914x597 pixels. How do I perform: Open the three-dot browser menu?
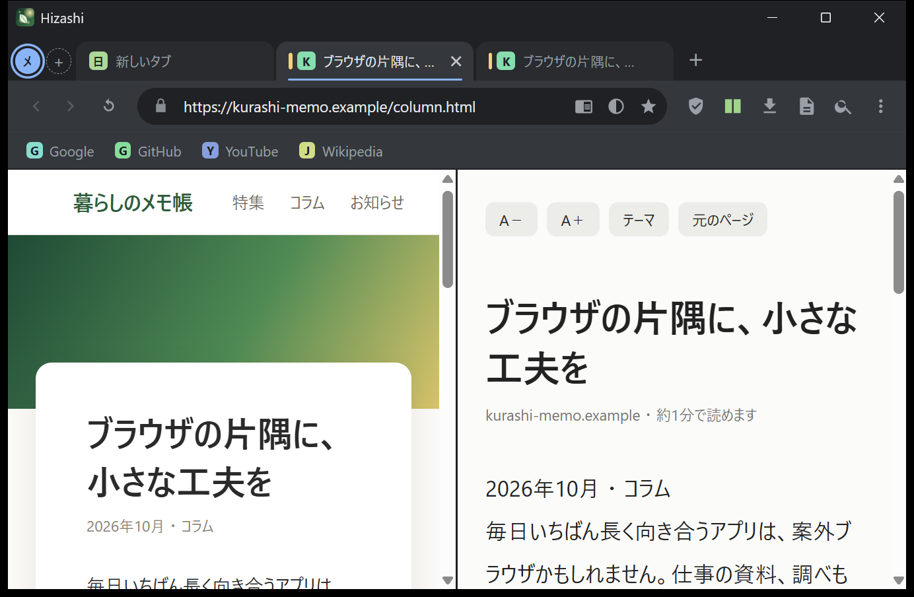pos(880,106)
